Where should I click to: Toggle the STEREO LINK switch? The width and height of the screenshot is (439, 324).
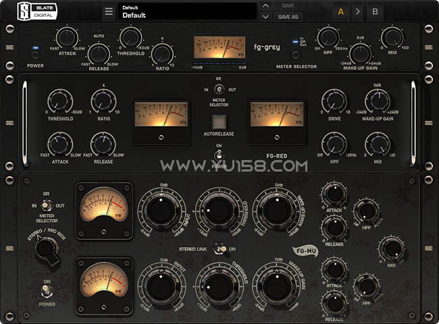220,248
